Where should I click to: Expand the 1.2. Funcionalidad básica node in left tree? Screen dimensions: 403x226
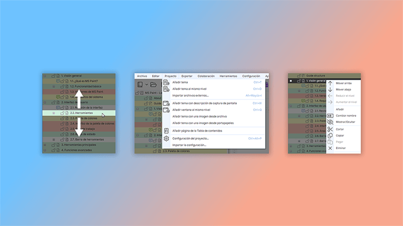53,86
